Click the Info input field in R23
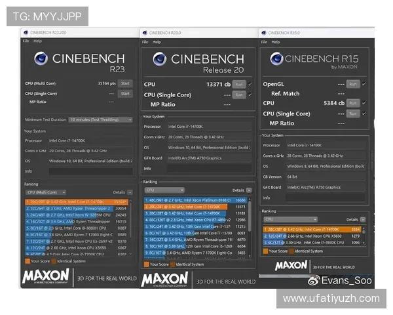 click(x=90, y=171)
